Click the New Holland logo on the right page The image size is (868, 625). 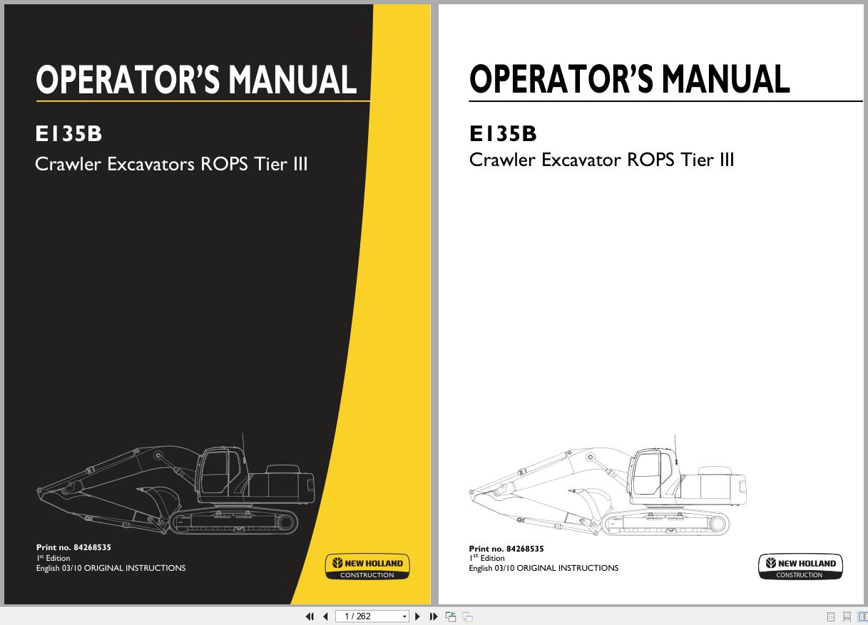(800, 566)
